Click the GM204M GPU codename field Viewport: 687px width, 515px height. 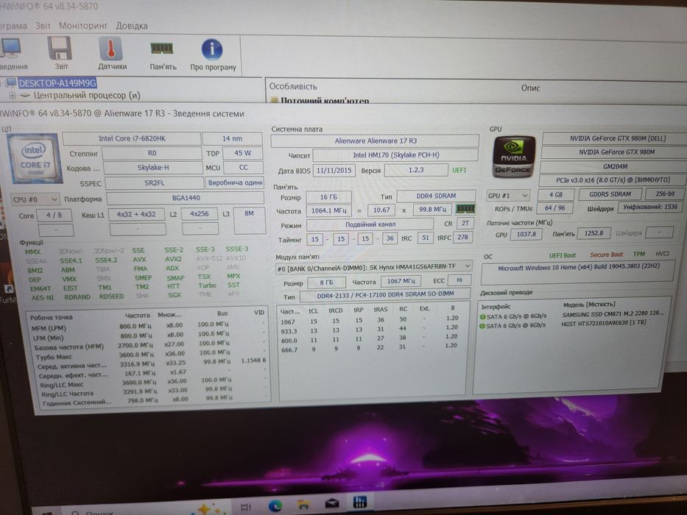click(615, 166)
